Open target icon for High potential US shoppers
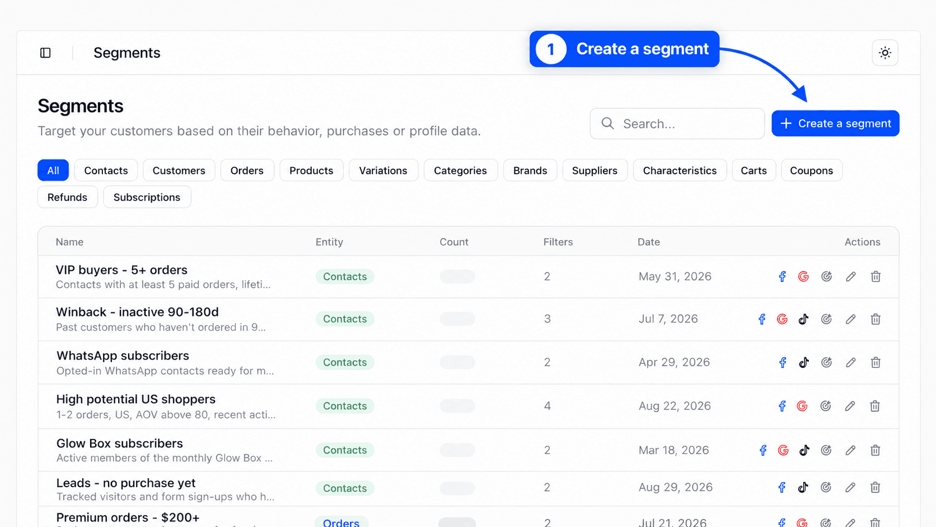This screenshot has width=936, height=527. (x=826, y=406)
